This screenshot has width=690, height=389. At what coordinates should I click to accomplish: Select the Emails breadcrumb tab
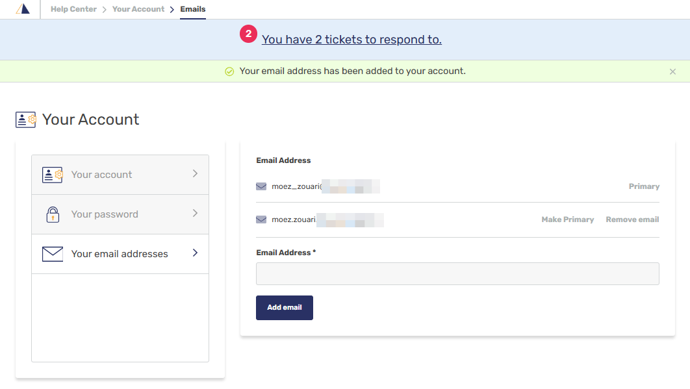(193, 9)
